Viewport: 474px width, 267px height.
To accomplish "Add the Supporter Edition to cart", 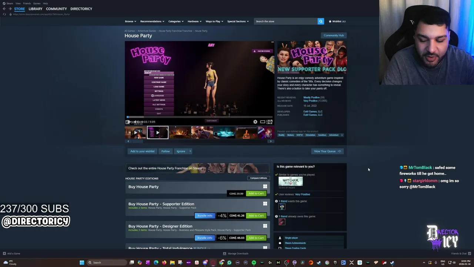I will (256, 215).
